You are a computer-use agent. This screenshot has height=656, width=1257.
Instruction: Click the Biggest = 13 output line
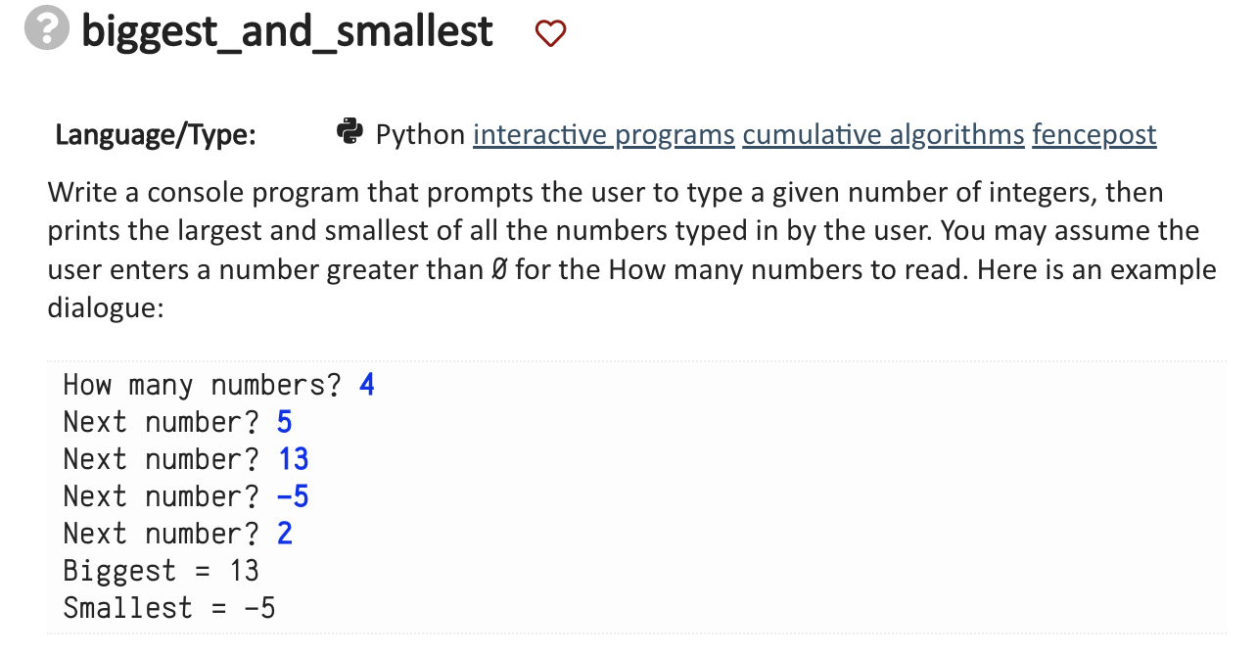160,570
